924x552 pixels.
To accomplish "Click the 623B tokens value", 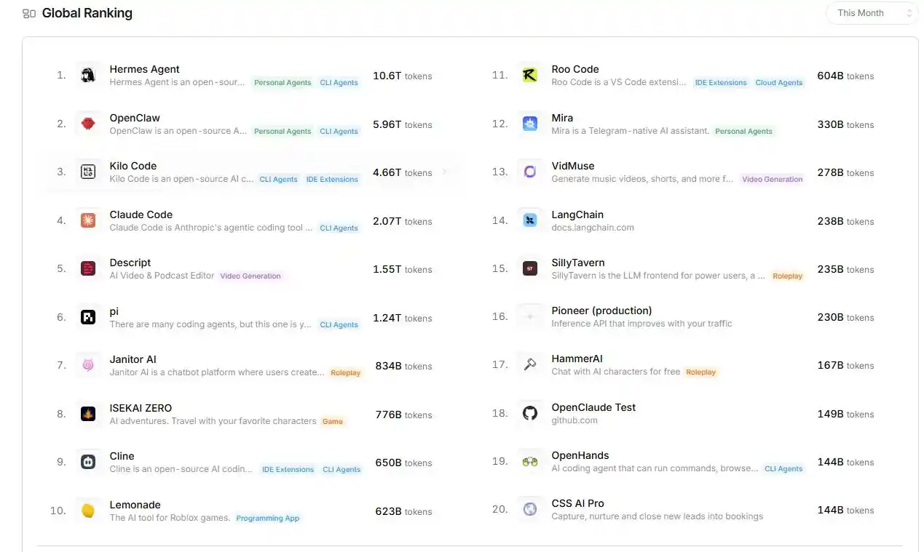I will (x=403, y=511).
